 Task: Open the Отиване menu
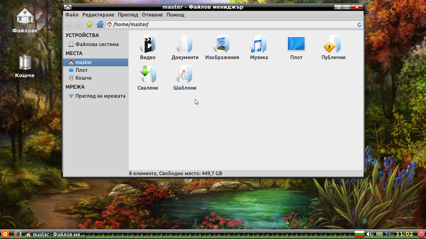pyautogui.click(x=152, y=15)
